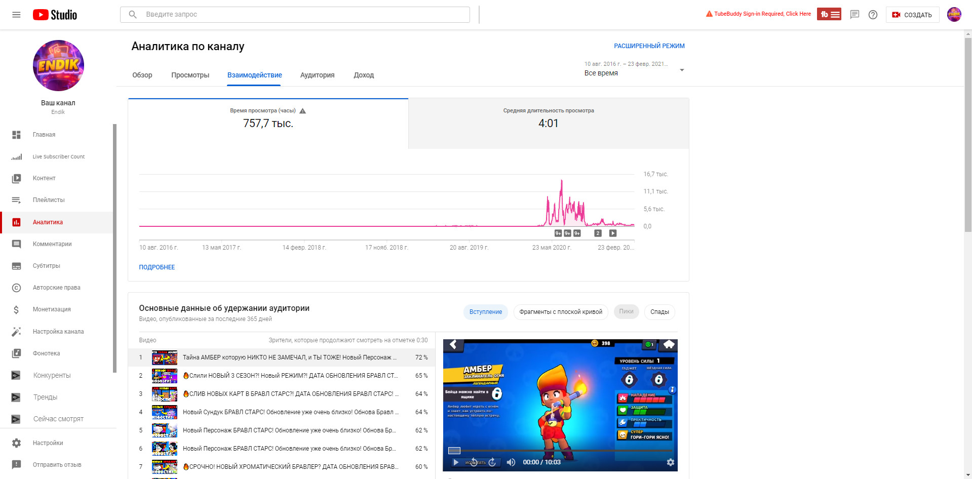Viewport: 972px width, 479px height.
Task: Open Монетизация in sidebar
Action: click(x=56, y=309)
